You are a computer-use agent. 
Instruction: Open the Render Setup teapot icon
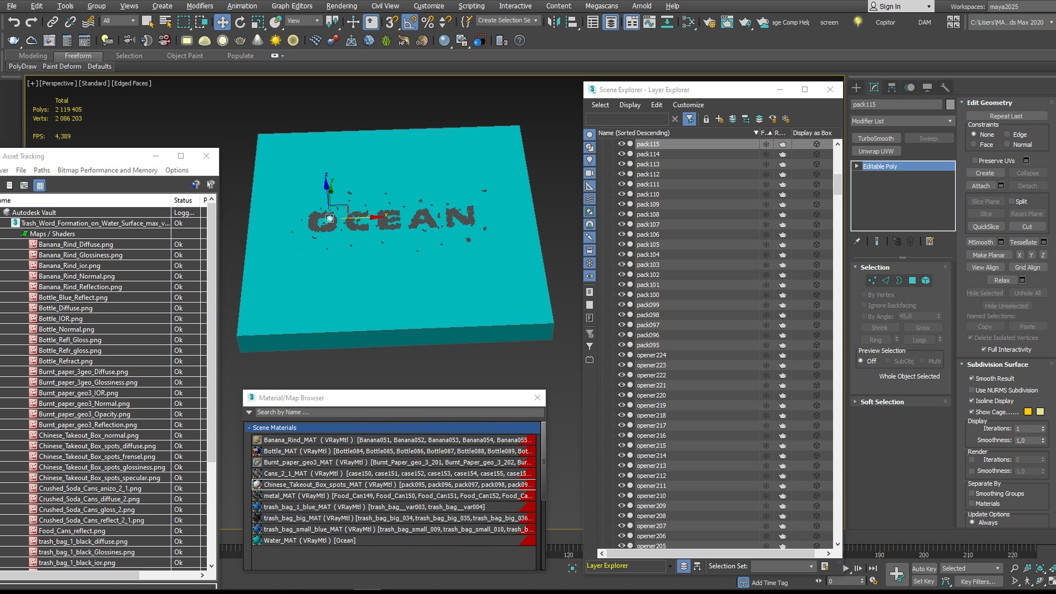click(709, 22)
